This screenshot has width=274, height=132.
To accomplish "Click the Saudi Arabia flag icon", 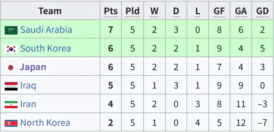I will pos(11,30).
